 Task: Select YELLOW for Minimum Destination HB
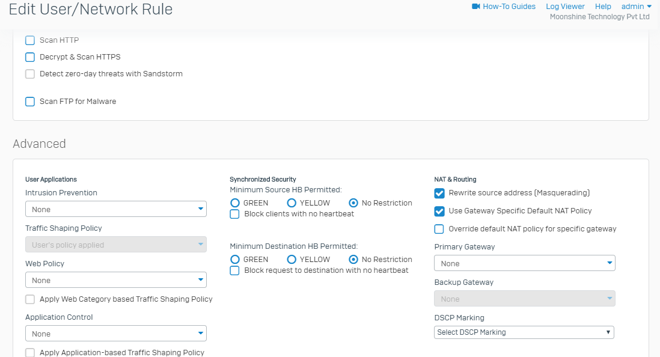pyautogui.click(x=292, y=259)
